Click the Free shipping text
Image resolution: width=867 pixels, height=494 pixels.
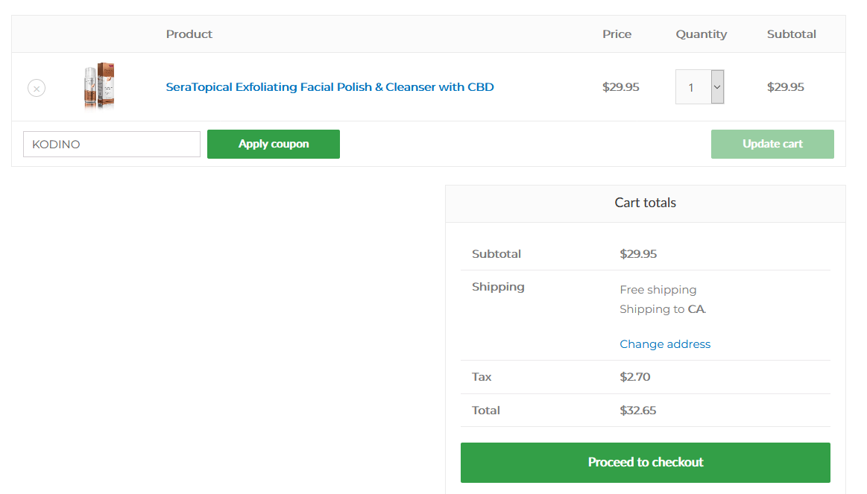(x=658, y=290)
